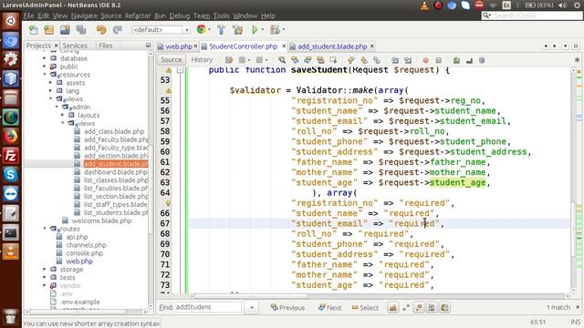
Task: Open the File menu
Action: tap(28, 15)
